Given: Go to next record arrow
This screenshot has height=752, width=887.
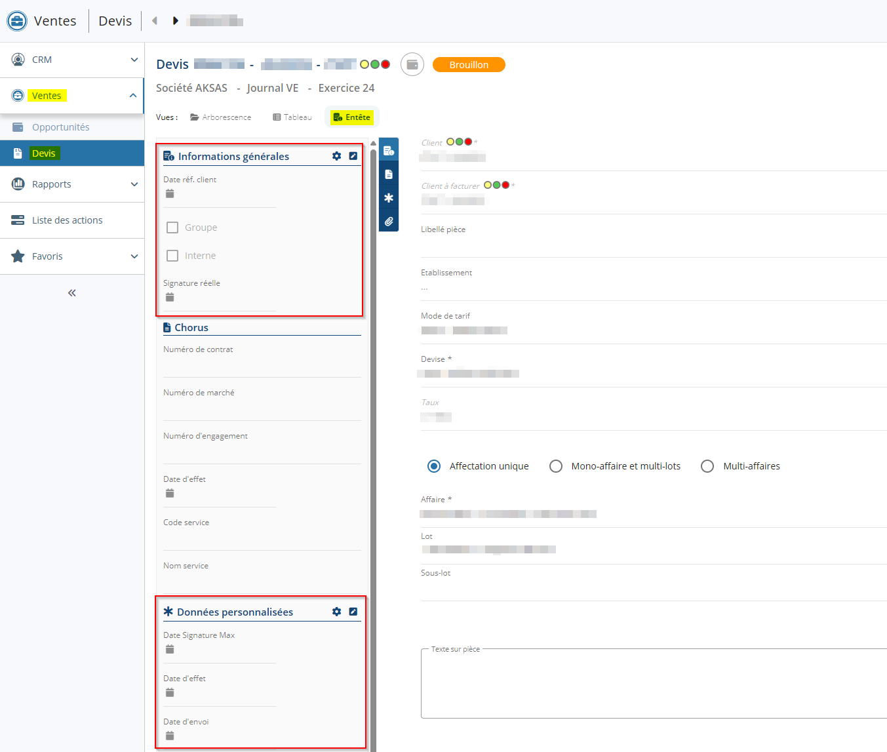Looking at the screenshot, I should (x=175, y=21).
